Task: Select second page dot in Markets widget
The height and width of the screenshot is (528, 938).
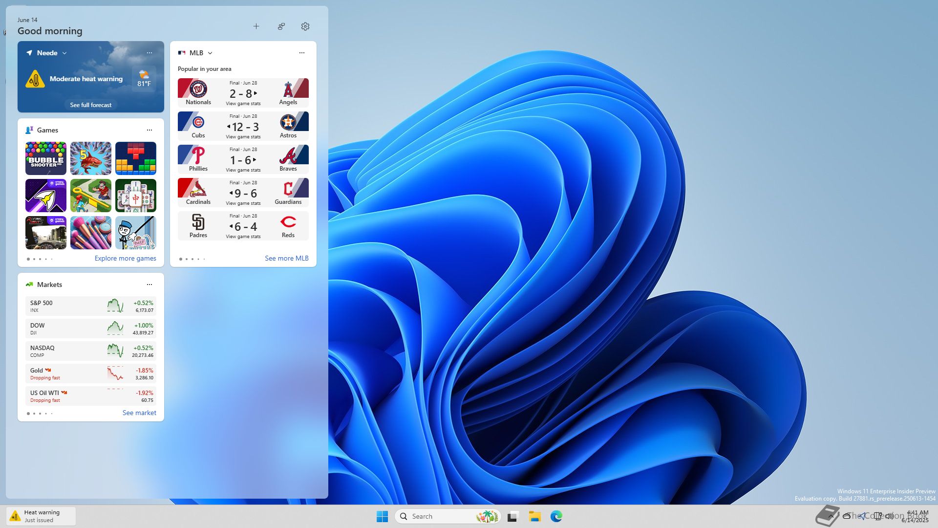Action: click(x=34, y=414)
